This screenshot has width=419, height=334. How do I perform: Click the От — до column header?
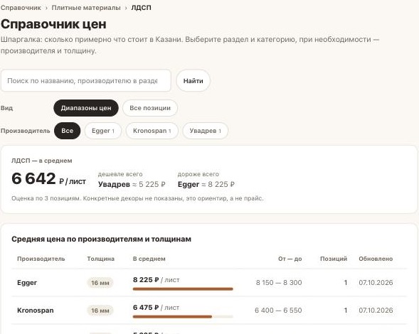tap(290, 259)
